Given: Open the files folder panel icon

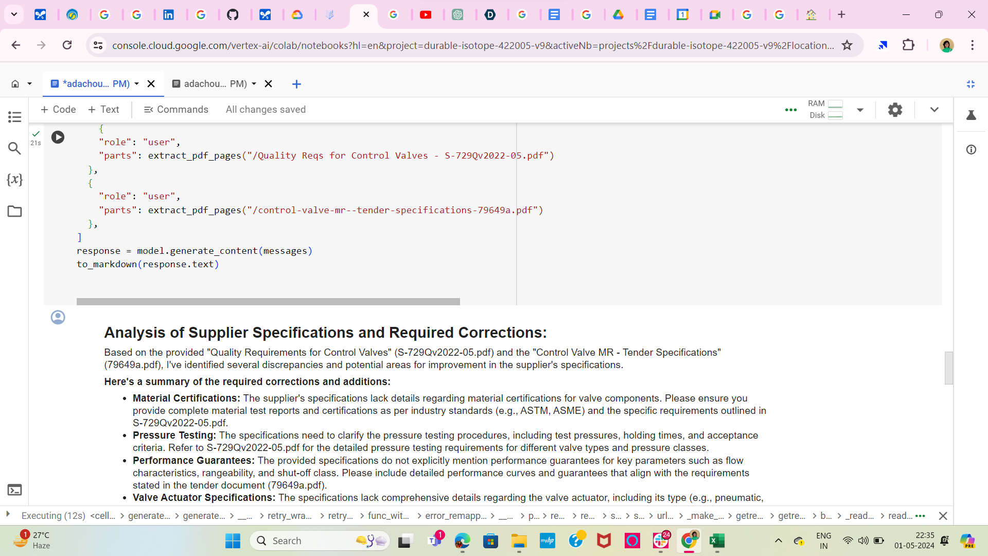Looking at the screenshot, I should pos(14,211).
